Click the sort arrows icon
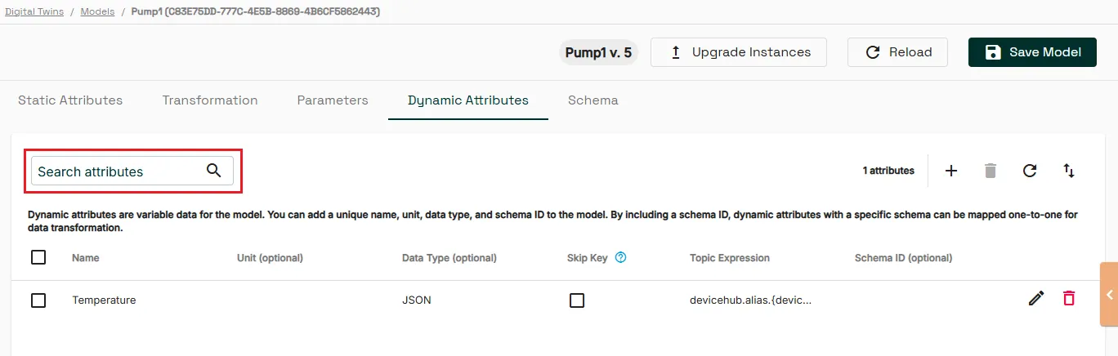 point(1069,171)
